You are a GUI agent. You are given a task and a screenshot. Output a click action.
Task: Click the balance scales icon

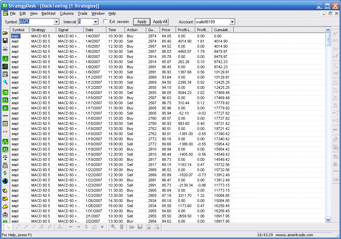point(5,157)
